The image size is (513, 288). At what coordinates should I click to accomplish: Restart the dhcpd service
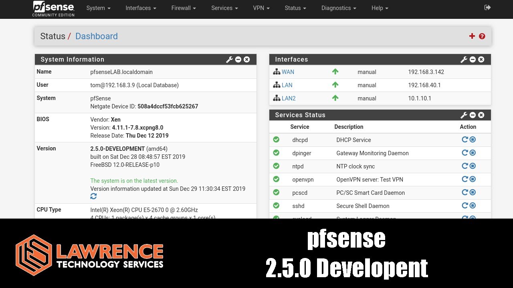[x=465, y=140]
